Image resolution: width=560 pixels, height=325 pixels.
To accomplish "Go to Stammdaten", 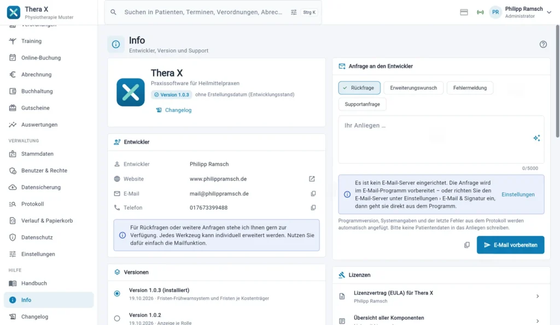I will tap(49, 153).
